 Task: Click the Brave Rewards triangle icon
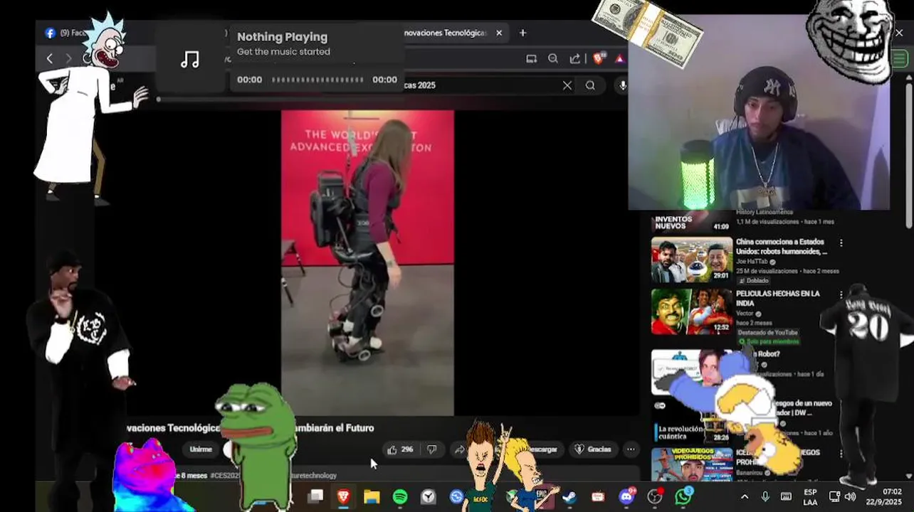coord(620,59)
